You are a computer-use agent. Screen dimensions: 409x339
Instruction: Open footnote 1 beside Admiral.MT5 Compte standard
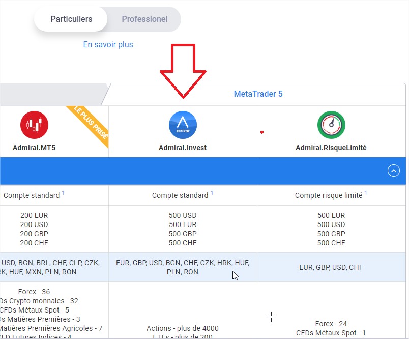click(63, 193)
